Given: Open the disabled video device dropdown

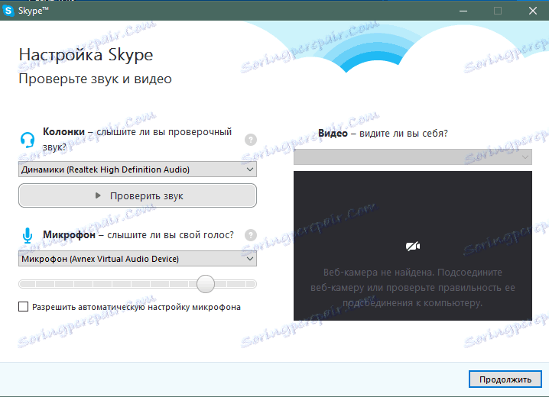Looking at the screenshot, I should 412,157.
